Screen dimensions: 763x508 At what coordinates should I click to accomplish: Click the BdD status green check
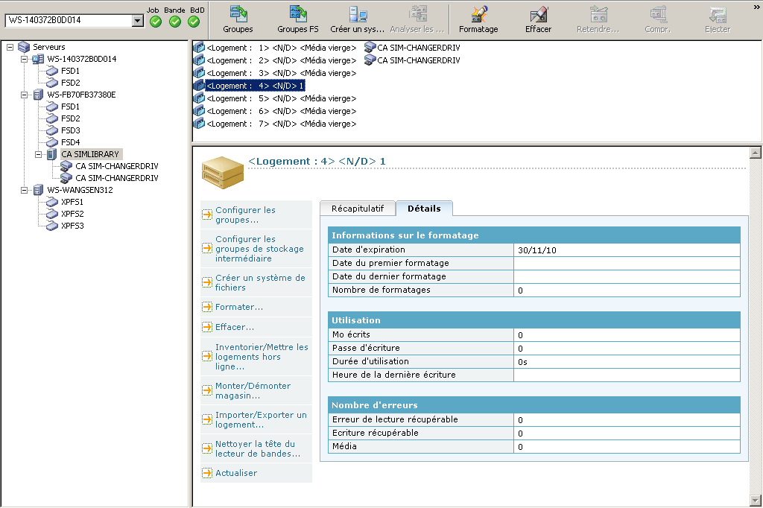tap(194, 22)
